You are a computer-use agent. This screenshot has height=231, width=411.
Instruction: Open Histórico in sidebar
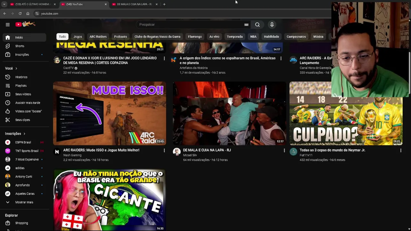[24, 77]
